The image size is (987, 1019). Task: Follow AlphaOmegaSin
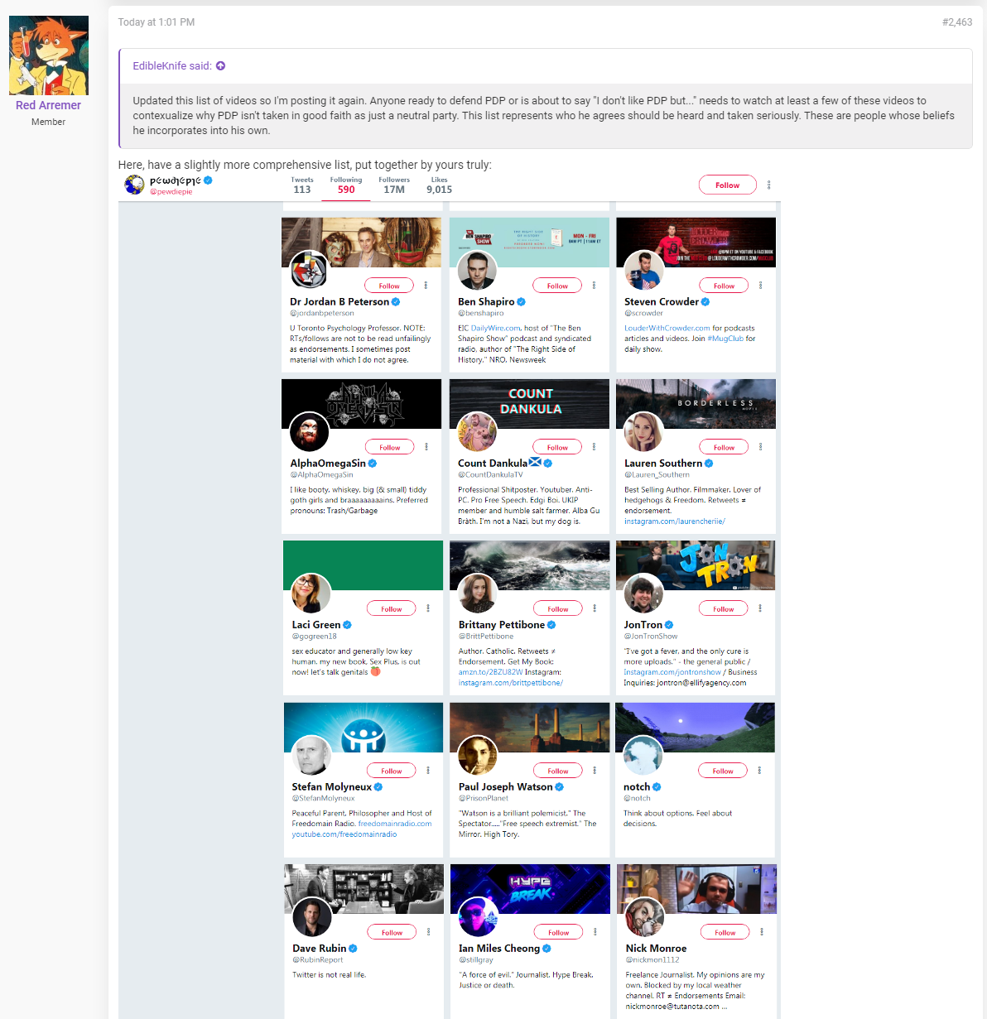389,447
